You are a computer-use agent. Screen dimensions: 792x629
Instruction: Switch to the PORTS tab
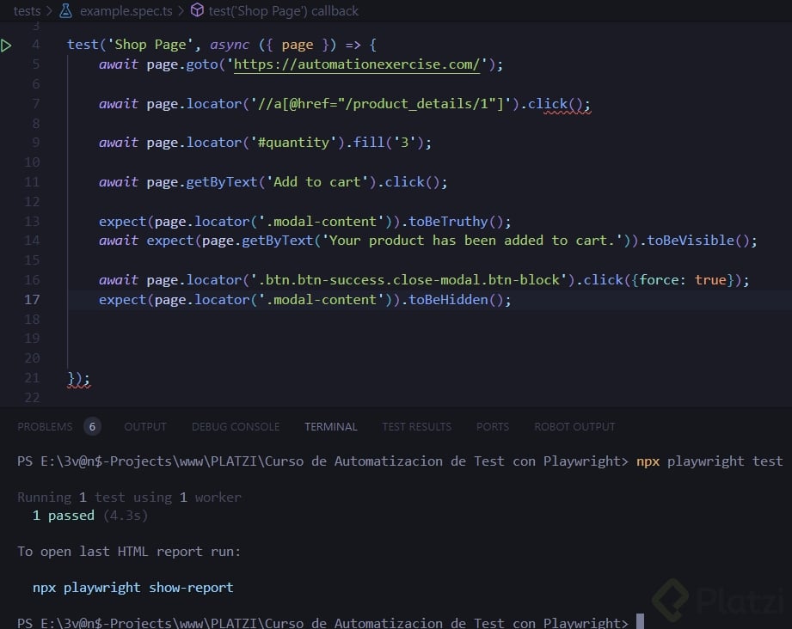[x=493, y=427]
